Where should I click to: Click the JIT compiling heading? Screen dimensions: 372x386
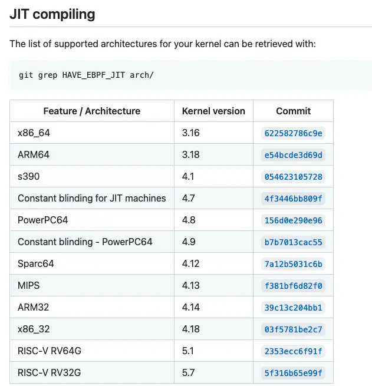(x=52, y=14)
